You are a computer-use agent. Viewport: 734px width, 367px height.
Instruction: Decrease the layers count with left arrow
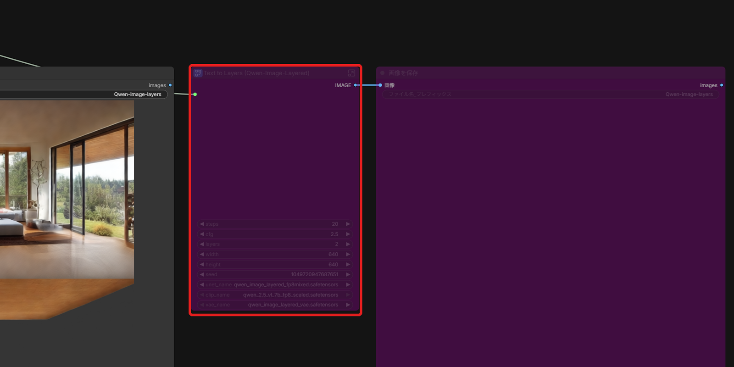[202, 244]
